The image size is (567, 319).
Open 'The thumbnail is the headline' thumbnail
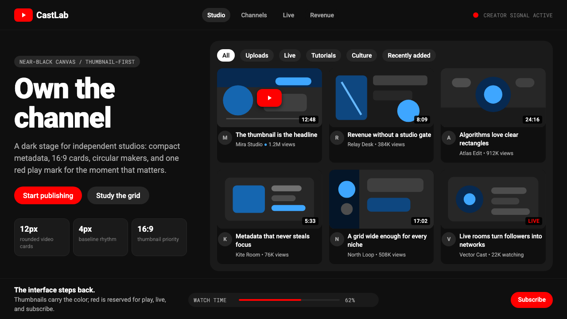click(x=269, y=98)
